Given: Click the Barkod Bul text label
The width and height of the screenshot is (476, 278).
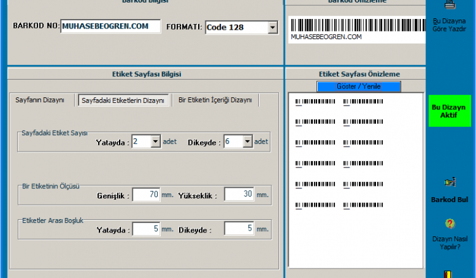Looking at the screenshot, I should point(449,200).
